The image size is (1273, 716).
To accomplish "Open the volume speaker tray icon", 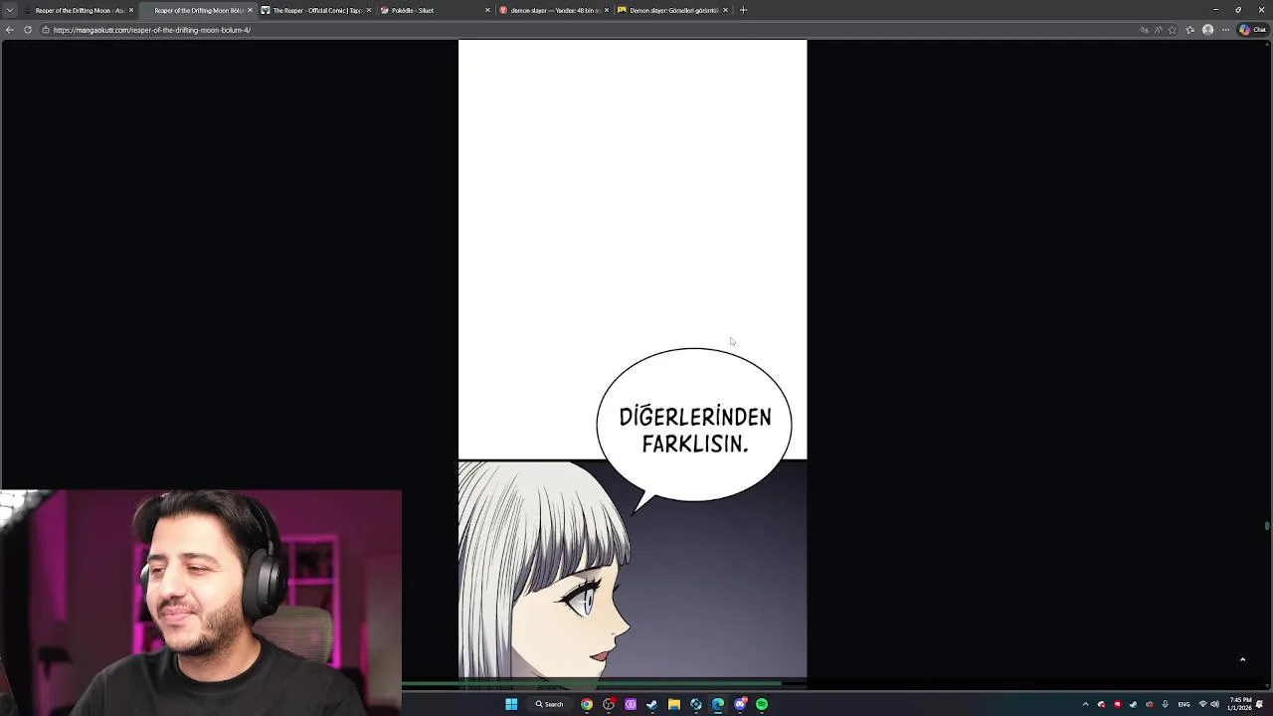I will click(x=1214, y=704).
